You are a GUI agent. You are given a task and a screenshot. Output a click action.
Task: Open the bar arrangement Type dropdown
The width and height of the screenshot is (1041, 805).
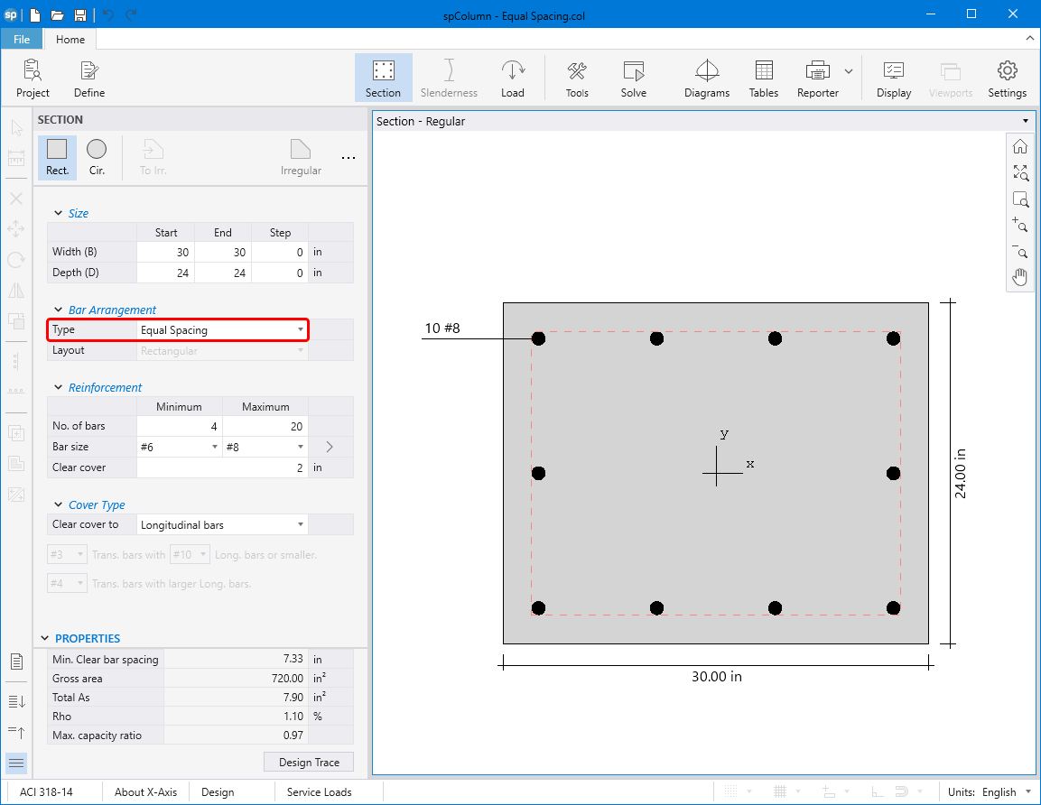click(x=300, y=330)
